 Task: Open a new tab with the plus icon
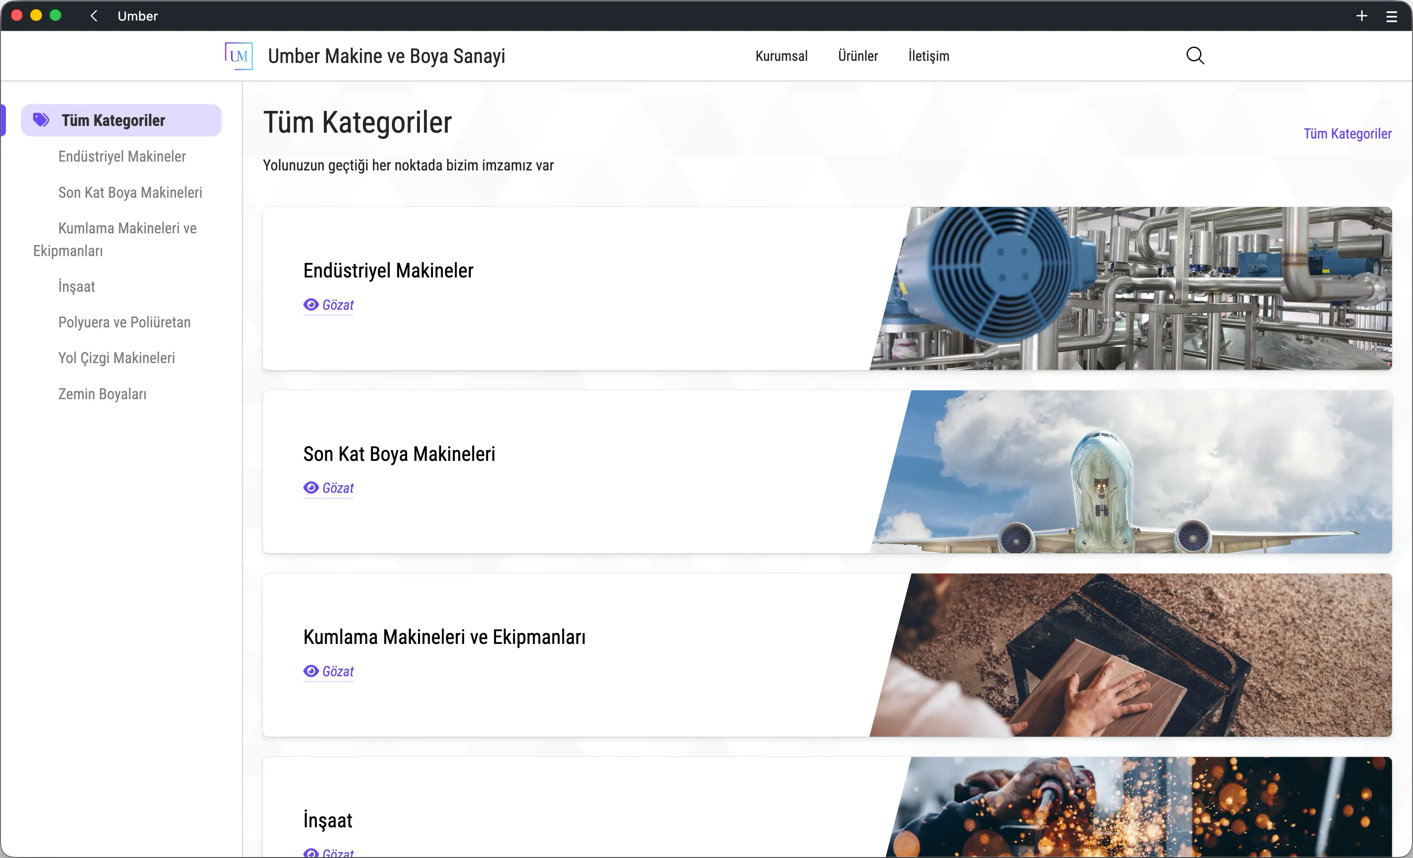point(1362,16)
